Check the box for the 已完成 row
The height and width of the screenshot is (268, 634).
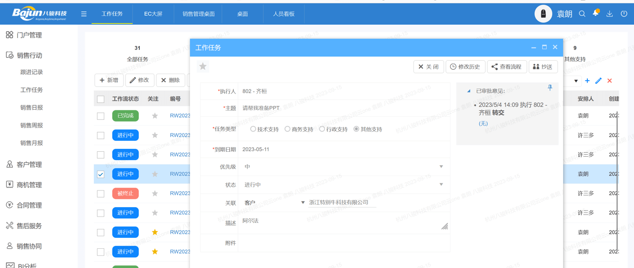[101, 116]
